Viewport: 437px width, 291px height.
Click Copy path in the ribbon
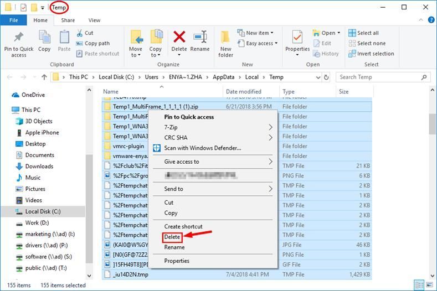pos(93,44)
